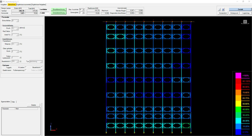Click the magenta >100% legend swatch
Image resolution: width=252 pixels, height=136 pixels.
(x=238, y=76)
